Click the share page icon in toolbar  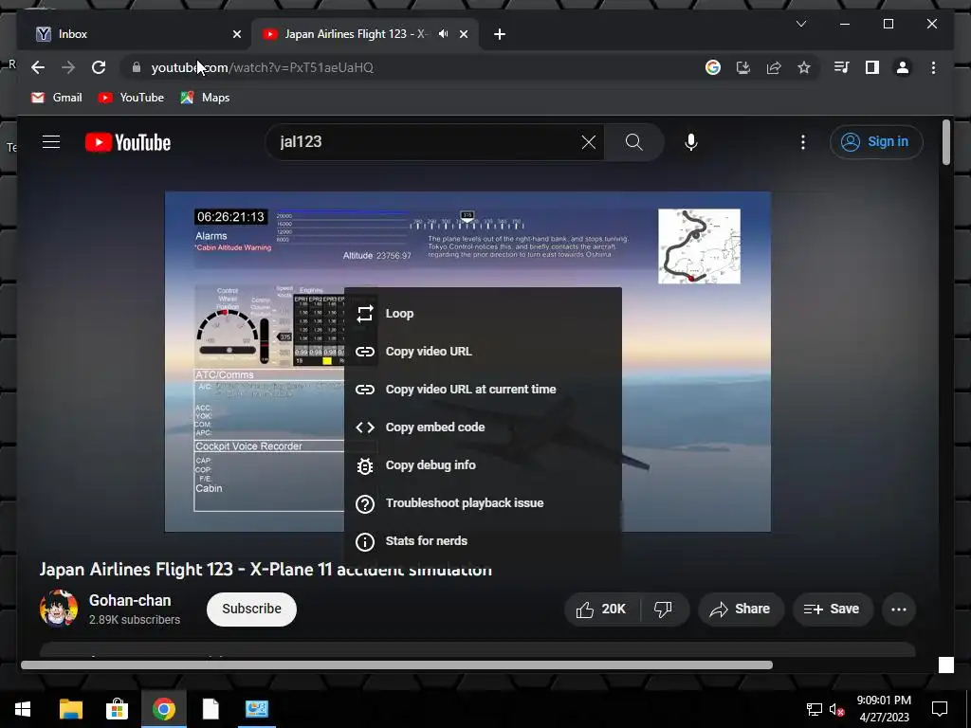pyautogui.click(x=774, y=67)
